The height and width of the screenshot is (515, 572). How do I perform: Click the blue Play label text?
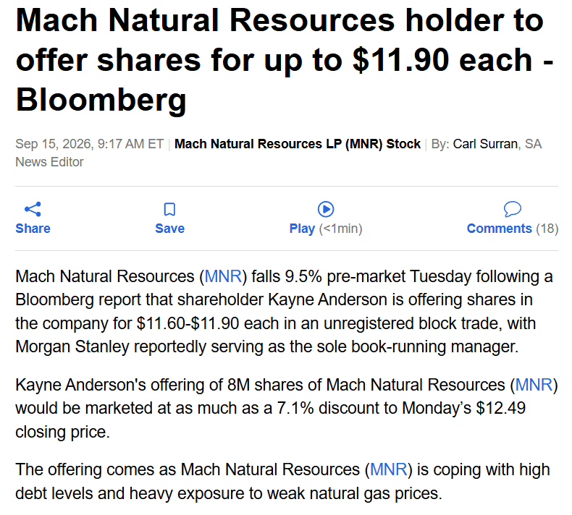[x=302, y=229]
